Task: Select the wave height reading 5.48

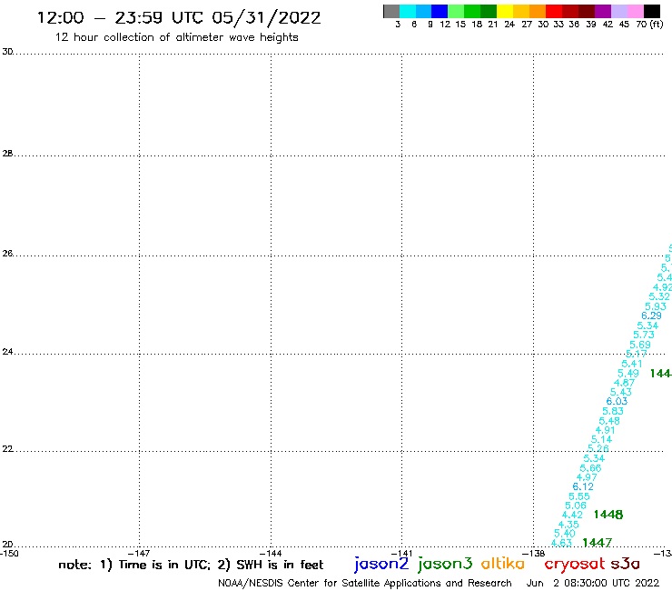Action: 609,422
